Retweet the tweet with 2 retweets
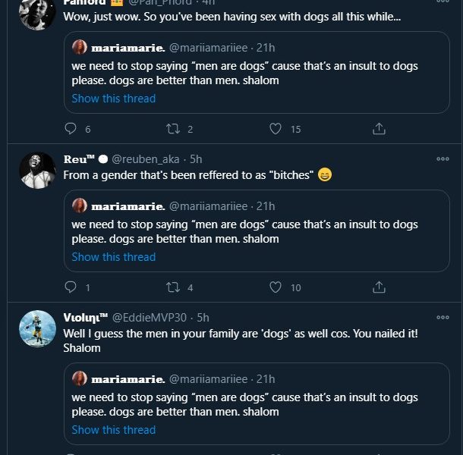This screenshot has height=455, width=463. pos(173,129)
